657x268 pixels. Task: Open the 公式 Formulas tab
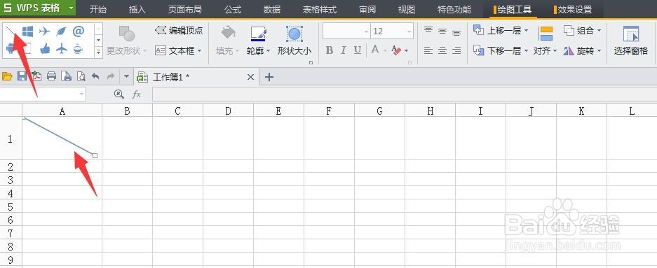click(233, 9)
